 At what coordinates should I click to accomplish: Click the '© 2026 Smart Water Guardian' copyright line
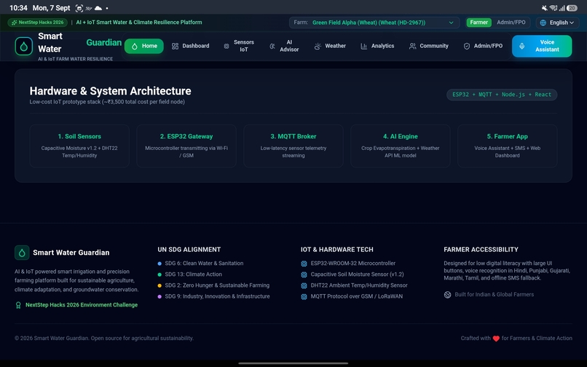(x=104, y=339)
